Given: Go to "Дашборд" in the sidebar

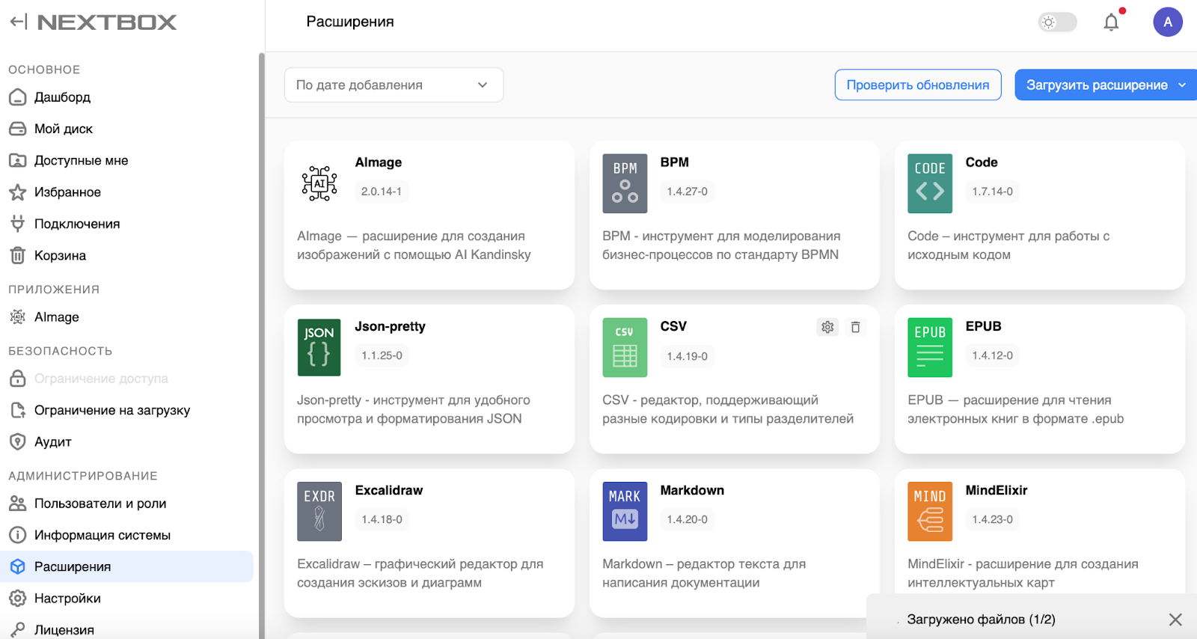Looking at the screenshot, I should pyautogui.click(x=62, y=97).
